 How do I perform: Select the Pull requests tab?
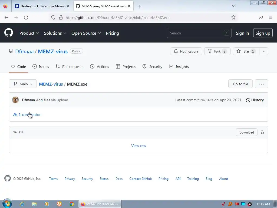pos(69,67)
